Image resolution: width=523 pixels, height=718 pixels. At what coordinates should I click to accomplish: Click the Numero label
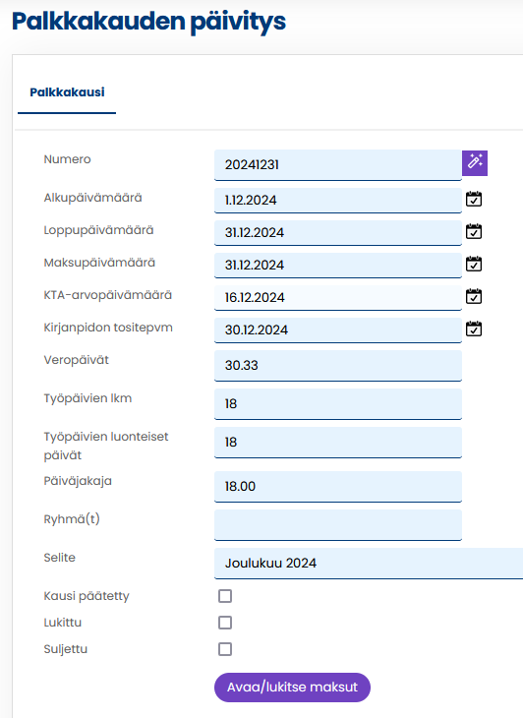click(67, 159)
